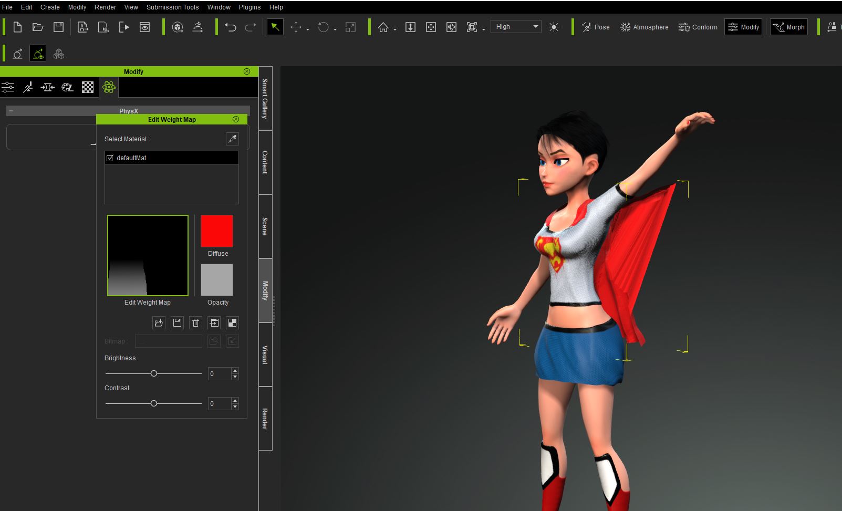The height and width of the screenshot is (511, 842).
Task: Activate the Move tool
Action: coord(296,27)
